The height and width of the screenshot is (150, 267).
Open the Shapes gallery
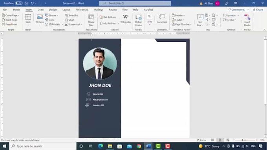(x=51, y=15)
